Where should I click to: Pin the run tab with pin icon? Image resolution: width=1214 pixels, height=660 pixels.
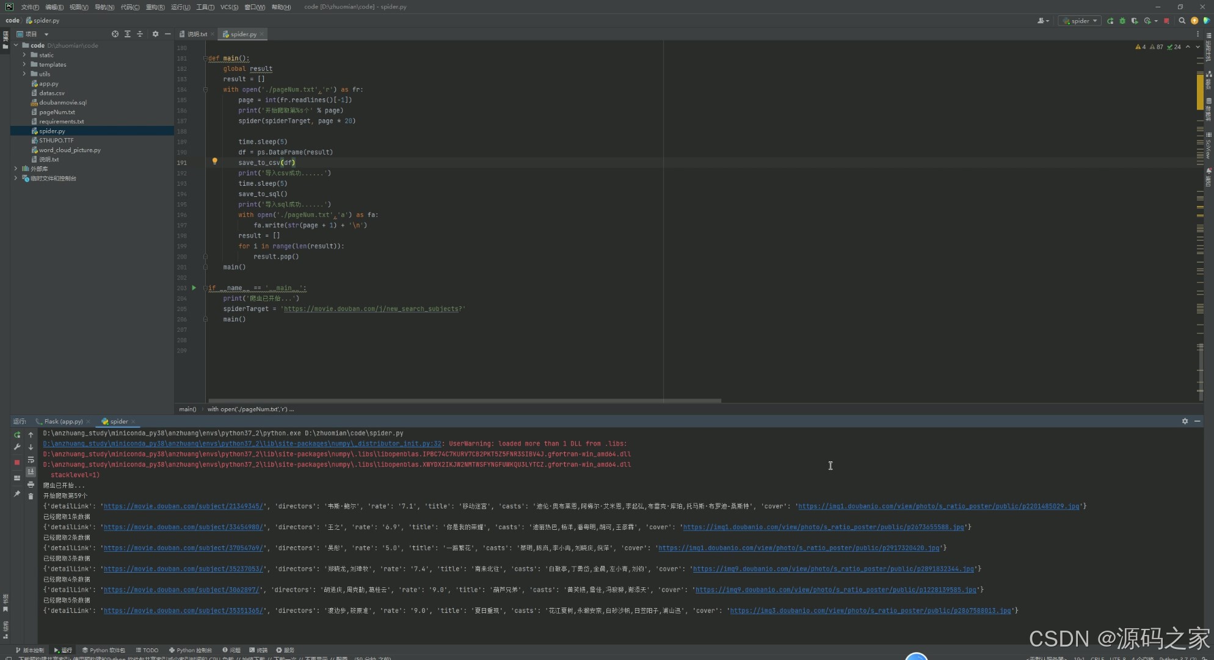17,494
